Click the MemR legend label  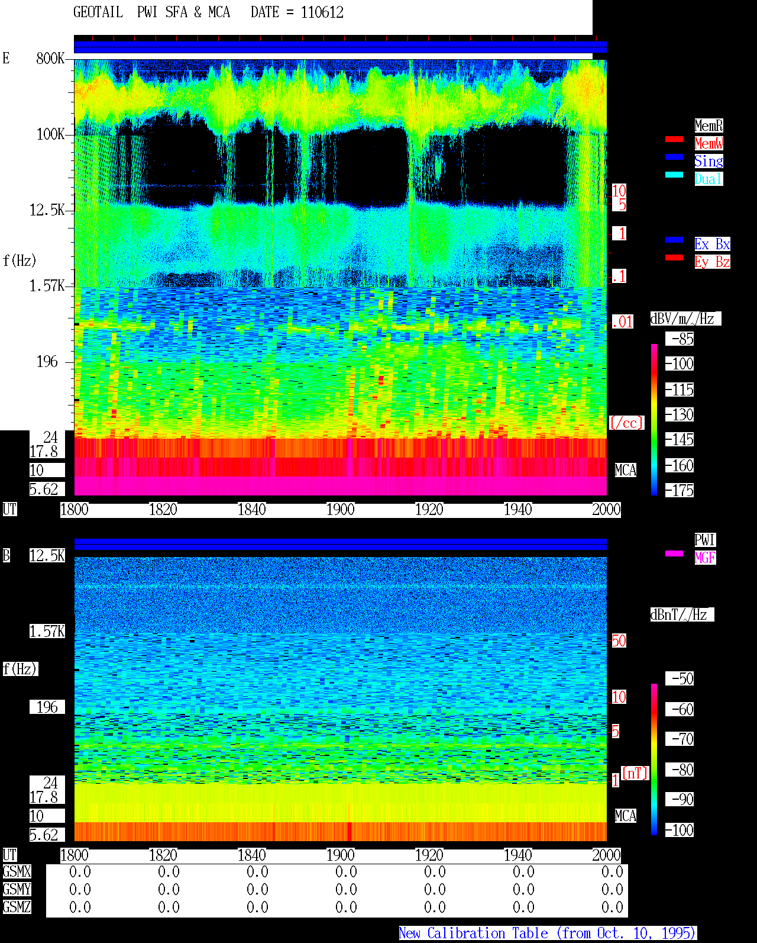point(709,125)
